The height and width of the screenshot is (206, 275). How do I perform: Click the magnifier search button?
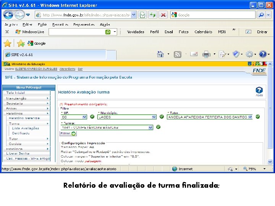click(261, 15)
